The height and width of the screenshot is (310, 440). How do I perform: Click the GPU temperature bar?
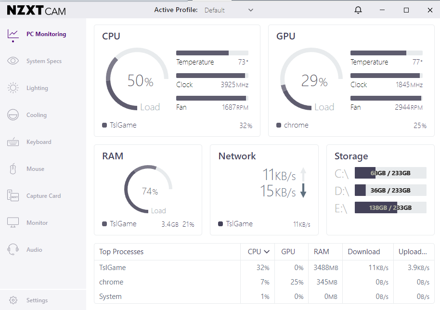pyautogui.click(x=387, y=53)
